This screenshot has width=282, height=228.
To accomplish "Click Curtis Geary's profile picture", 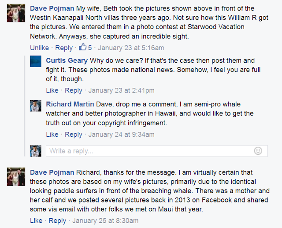I will 36,61.
